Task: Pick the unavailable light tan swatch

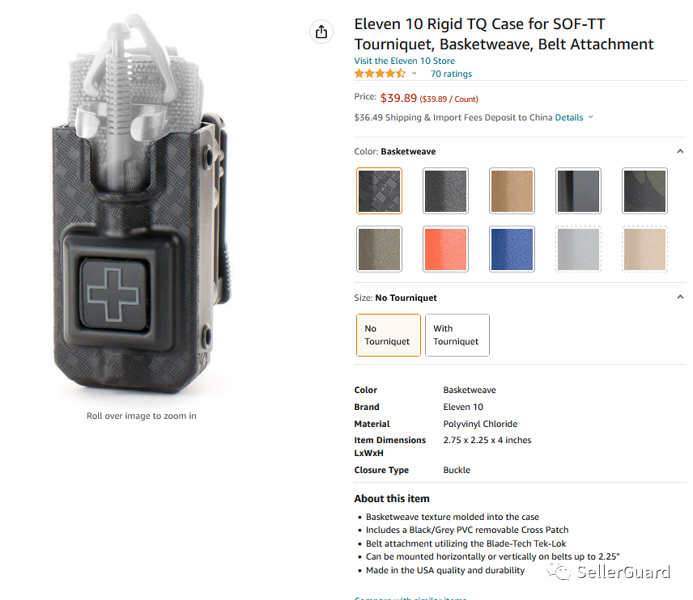Action: pyautogui.click(x=644, y=249)
